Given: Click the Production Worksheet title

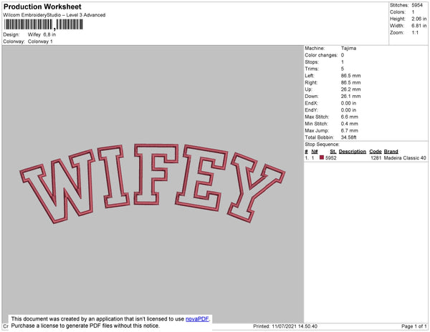Looking at the screenshot, I should point(42,6).
